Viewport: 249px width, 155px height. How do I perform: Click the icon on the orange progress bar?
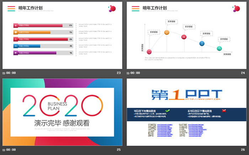coord(16,32)
